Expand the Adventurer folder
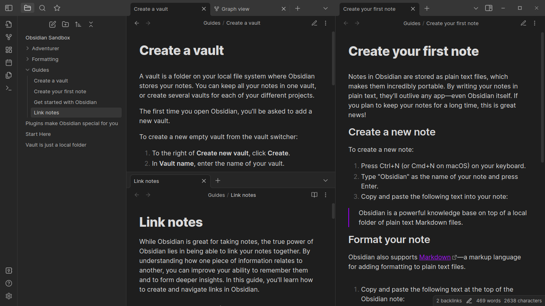The image size is (545, 306). coord(45,48)
